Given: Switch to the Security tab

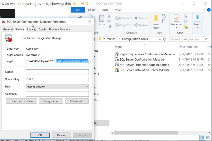Looking at the screenshot, I should click(x=31, y=29).
